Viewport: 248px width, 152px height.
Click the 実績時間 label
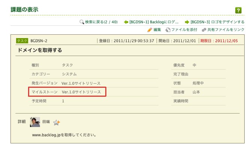(181, 101)
